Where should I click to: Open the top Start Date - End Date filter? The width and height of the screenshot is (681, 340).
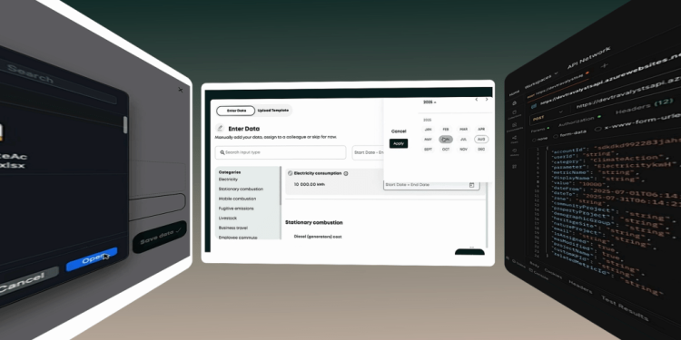point(368,152)
